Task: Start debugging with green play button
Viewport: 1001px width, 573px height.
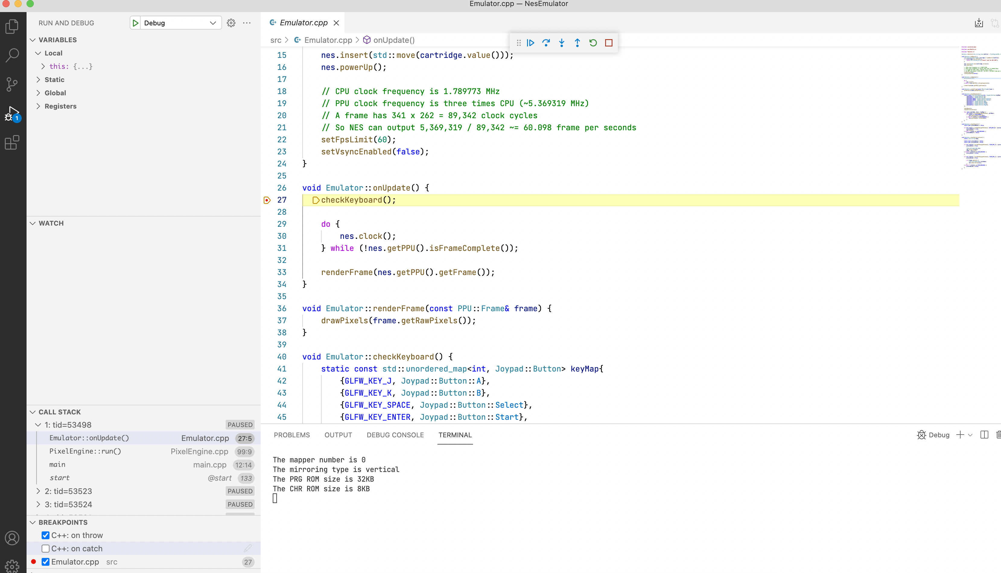Action: coord(135,23)
